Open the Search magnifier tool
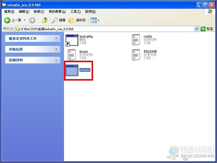The width and height of the screenshot is (217, 163). pos(58,20)
